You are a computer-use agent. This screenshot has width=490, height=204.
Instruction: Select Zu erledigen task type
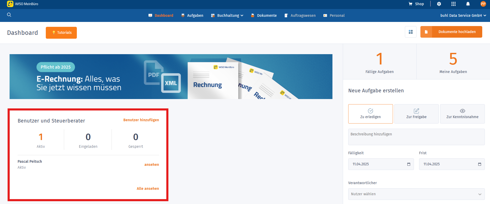(x=370, y=114)
